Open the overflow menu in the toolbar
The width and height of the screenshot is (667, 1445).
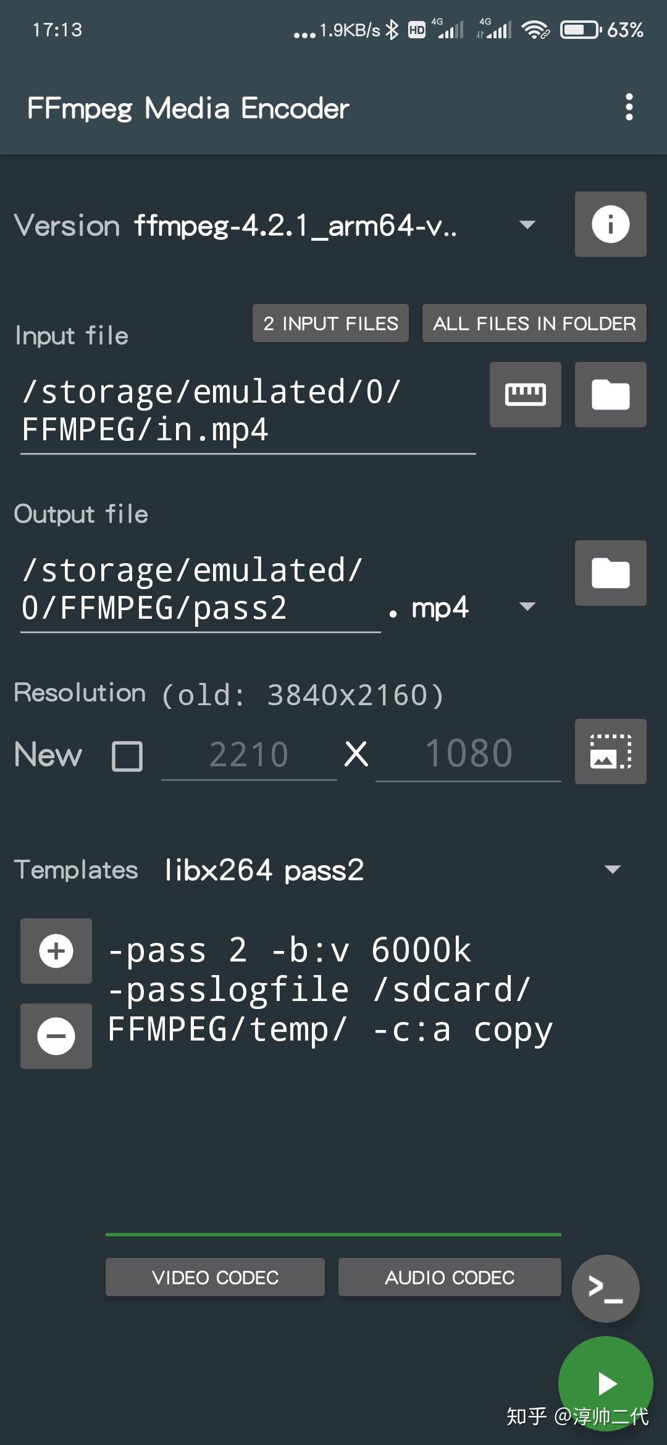point(629,107)
